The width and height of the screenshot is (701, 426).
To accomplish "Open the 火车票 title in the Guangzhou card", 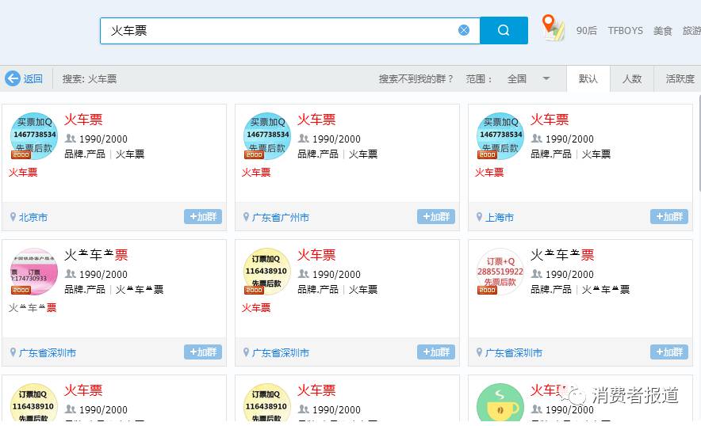I will [316, 120].
